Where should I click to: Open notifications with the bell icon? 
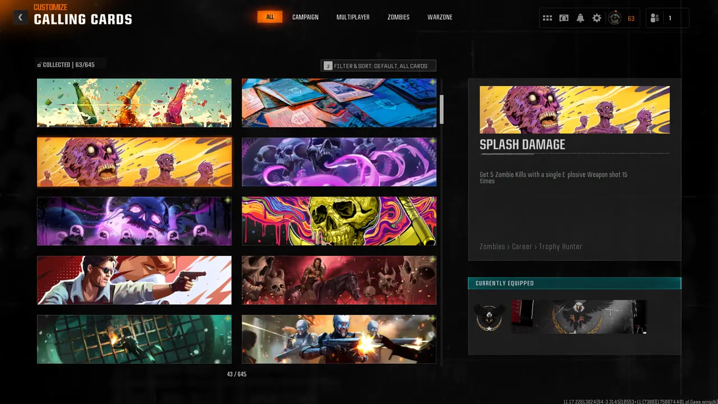(580, 18)
